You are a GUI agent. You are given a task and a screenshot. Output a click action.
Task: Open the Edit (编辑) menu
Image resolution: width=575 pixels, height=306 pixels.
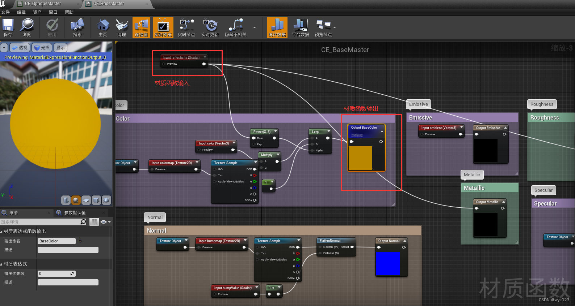[x=21, y=12]
